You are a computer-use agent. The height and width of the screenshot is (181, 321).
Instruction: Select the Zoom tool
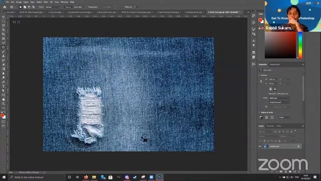click(4, 104)
